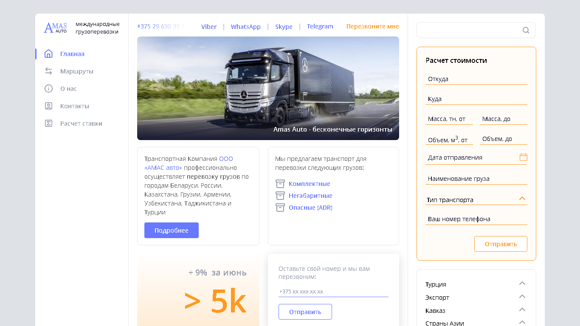
Task: Open the Комплектные cargo link
Action: tap(310, 184)
